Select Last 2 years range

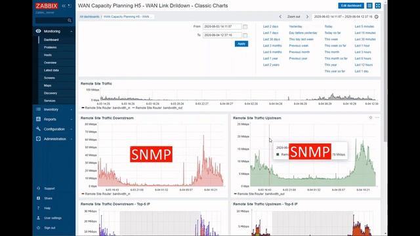271,65
